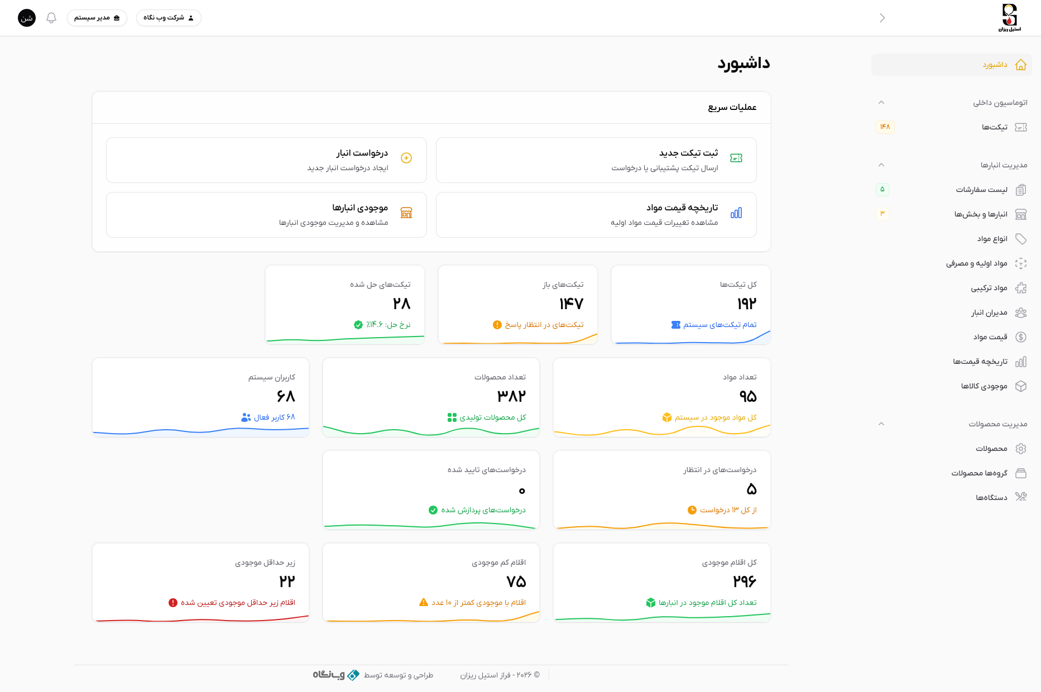
Task: Click the notification bell icon
Action: tap(51, 18)
